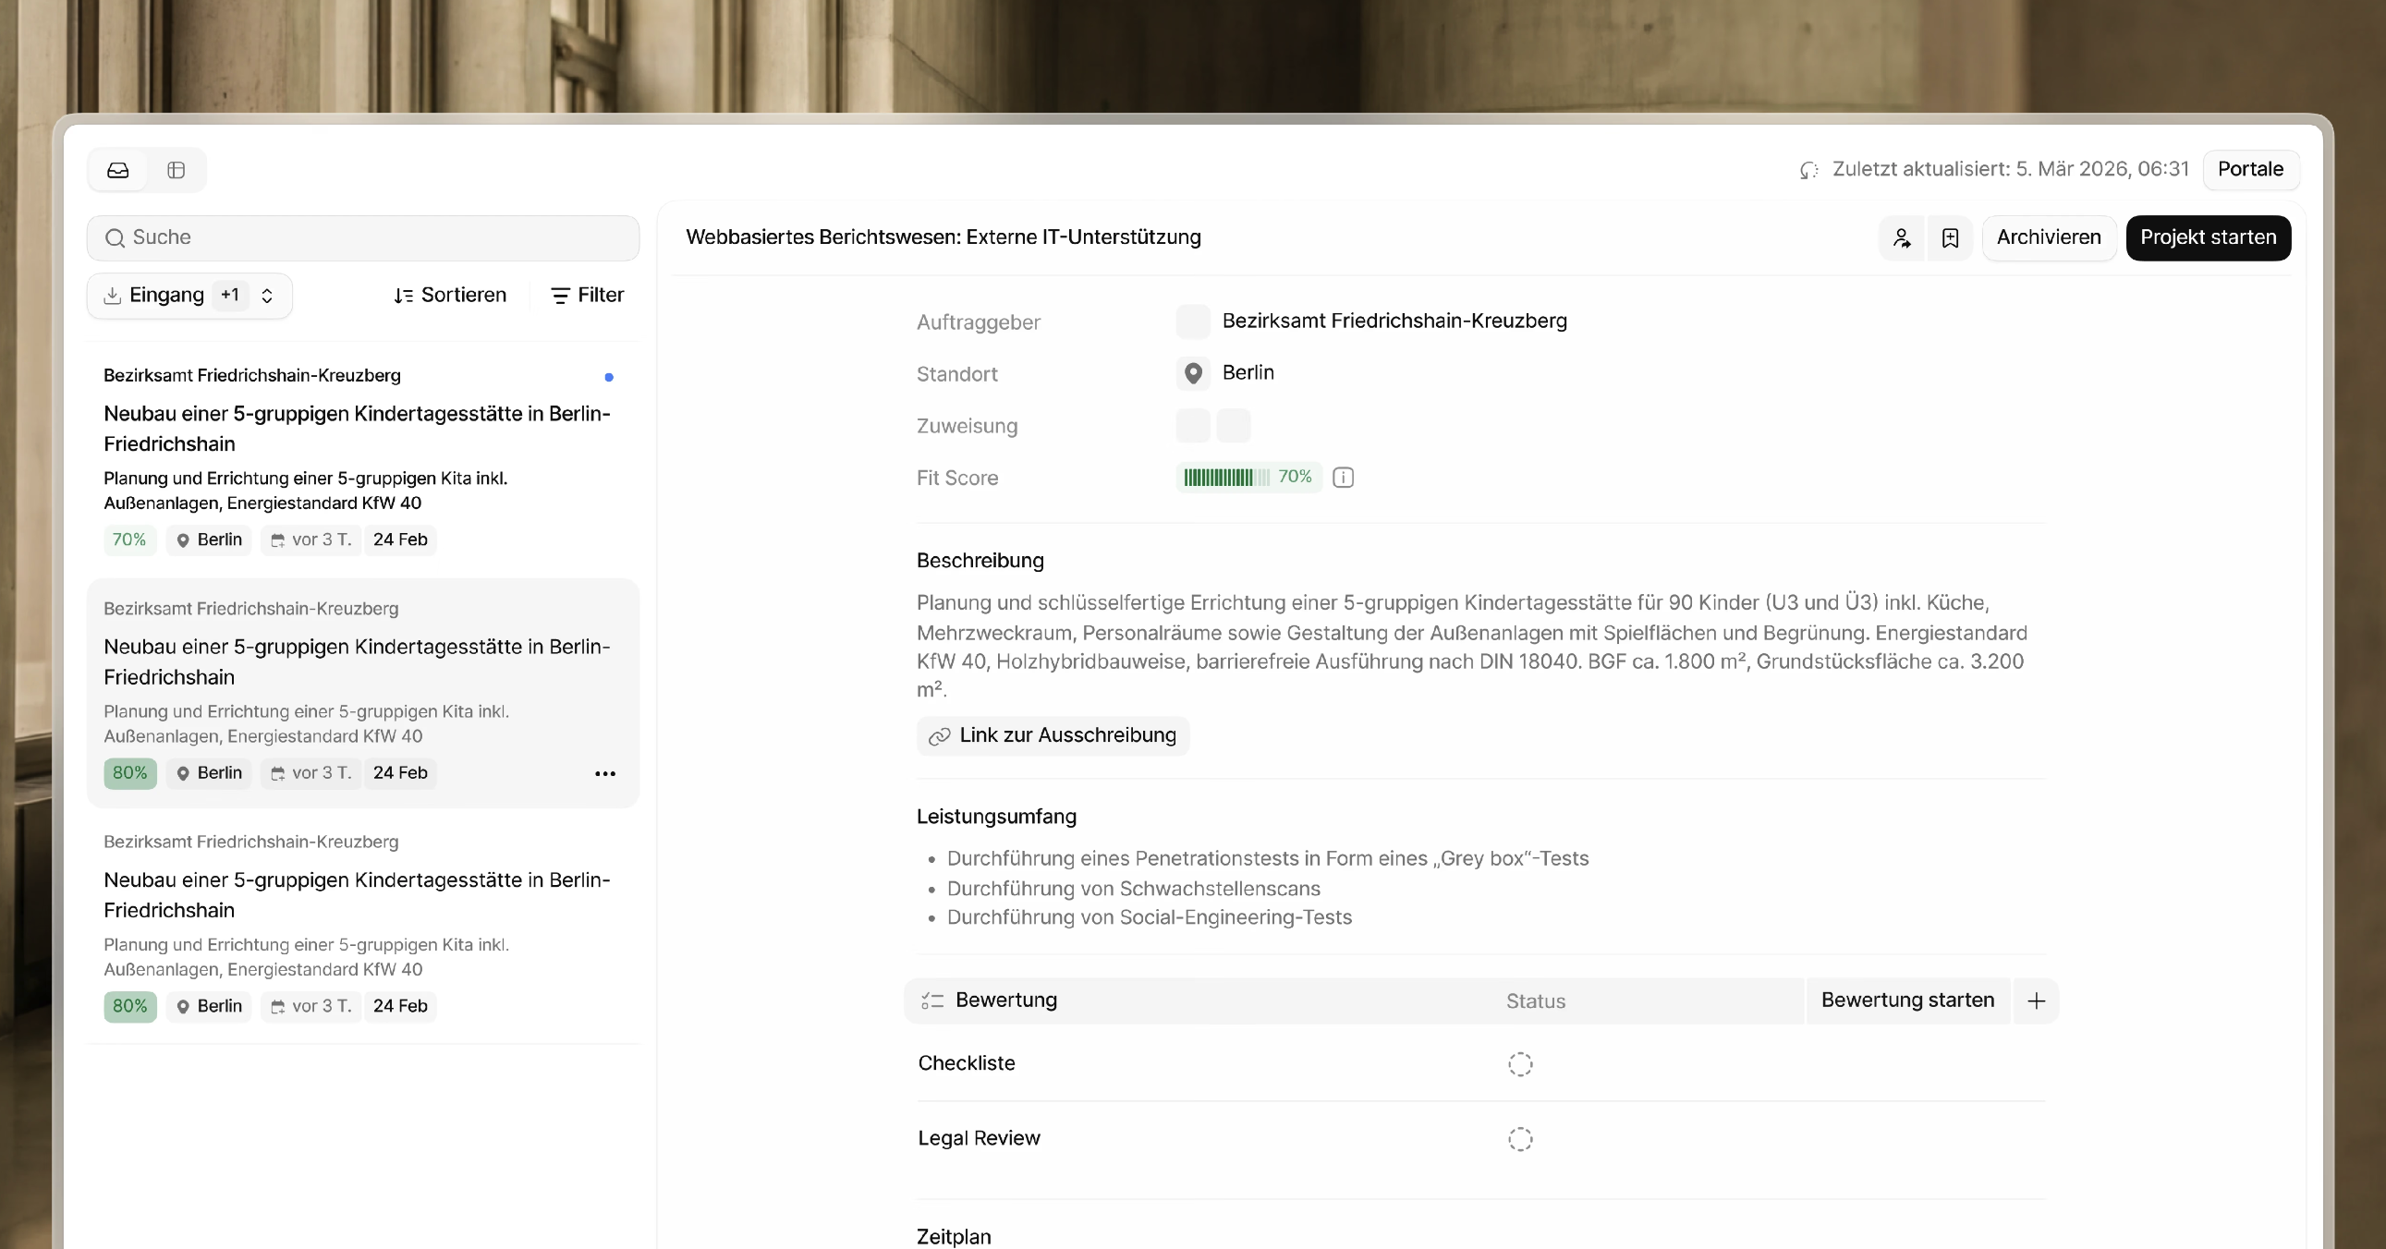
Task: Click the Status column header
Action: coord(1535,1001)
